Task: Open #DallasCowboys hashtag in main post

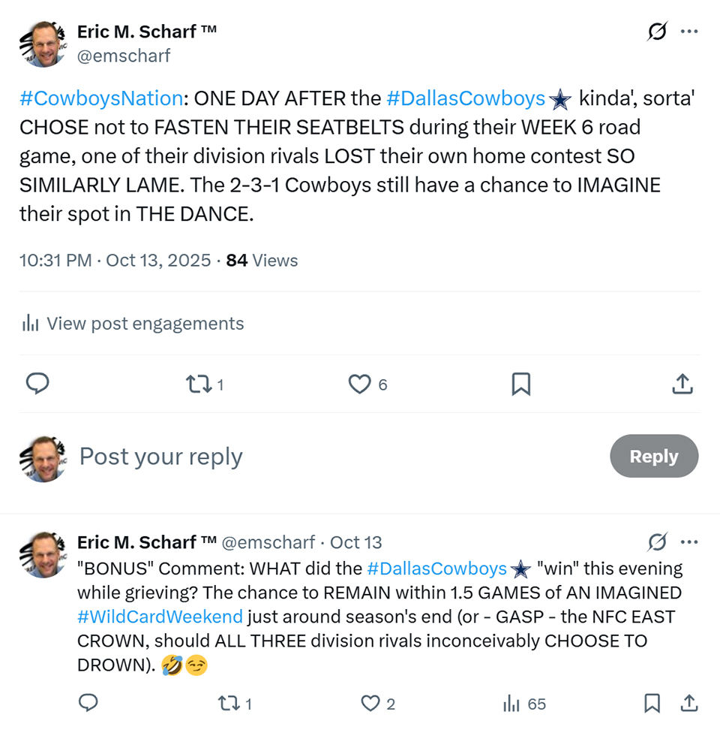Action: click(x=466, y=98)
